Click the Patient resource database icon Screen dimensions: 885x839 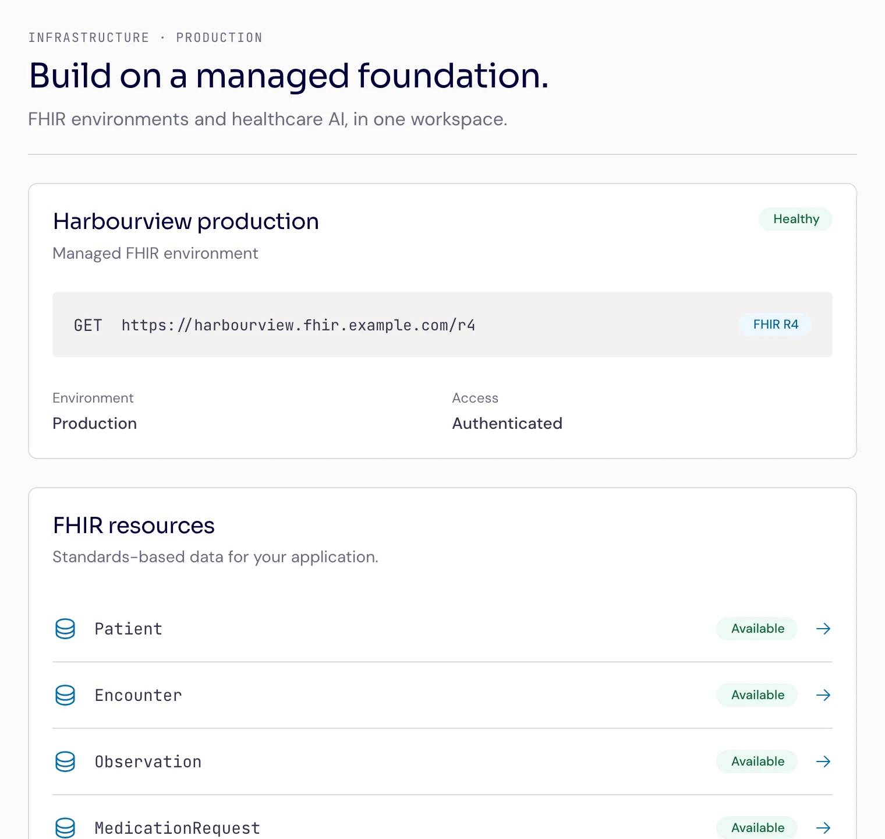pos(65,629)
